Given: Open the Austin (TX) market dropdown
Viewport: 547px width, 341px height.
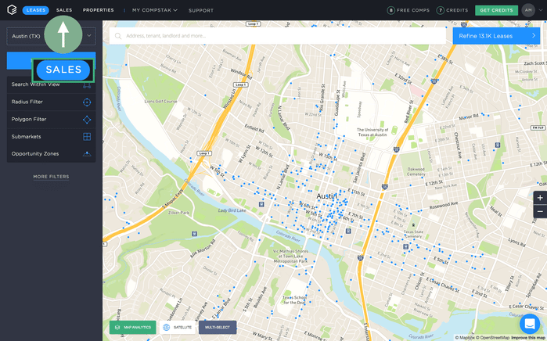Looking at the screenshot, I should click(x=51, y=36).
